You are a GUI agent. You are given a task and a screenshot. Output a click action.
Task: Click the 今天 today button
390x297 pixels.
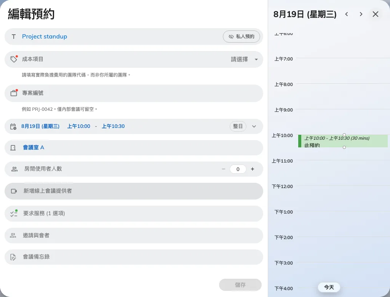tap(329, 287)
